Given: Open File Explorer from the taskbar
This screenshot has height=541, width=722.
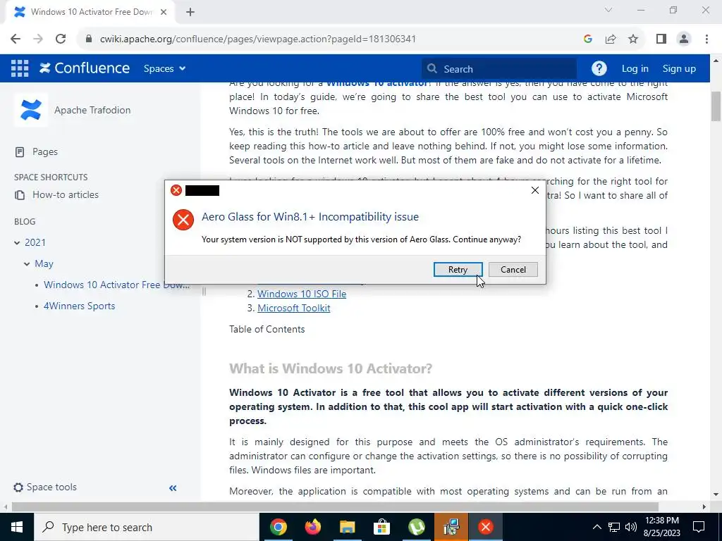Looking at the screenshot, I should [x=347, y=527].
